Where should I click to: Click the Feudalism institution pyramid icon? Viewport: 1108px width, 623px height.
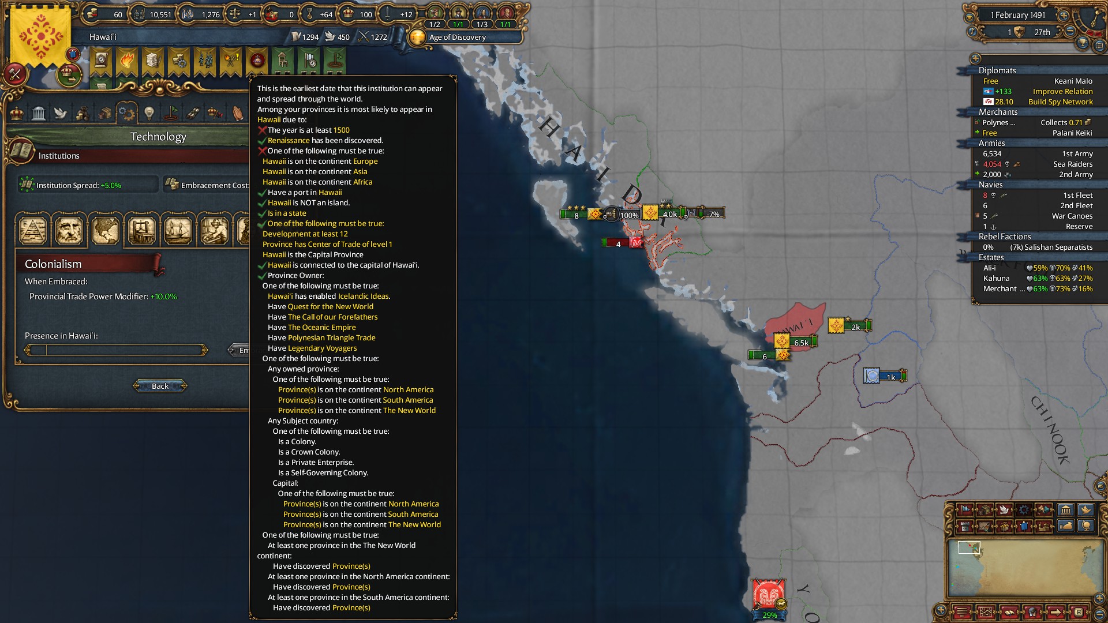pos(33,230)
